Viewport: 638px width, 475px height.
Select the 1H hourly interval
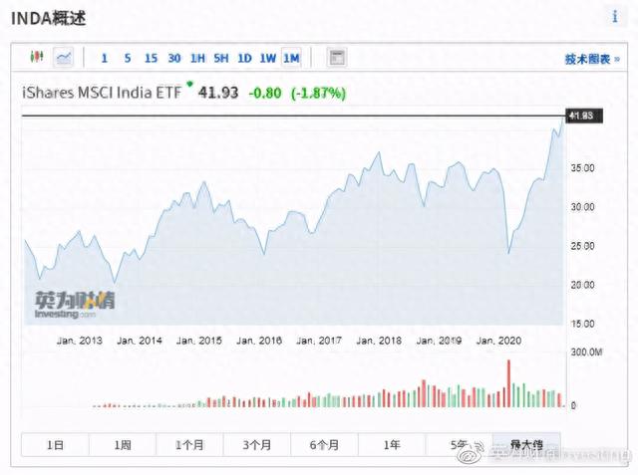click(x=197, y=58)
